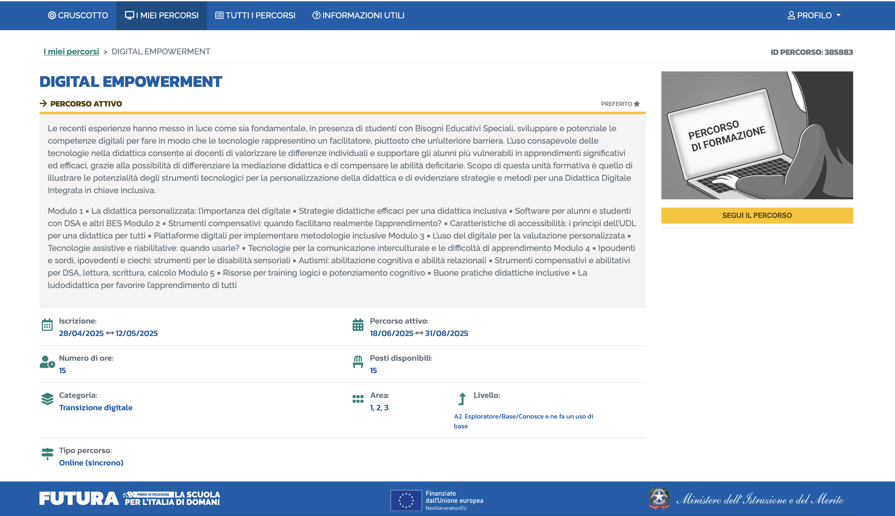Open the Profilo dropdown menu
This screenshot has width=895, height=516.
tap(814, 15)
